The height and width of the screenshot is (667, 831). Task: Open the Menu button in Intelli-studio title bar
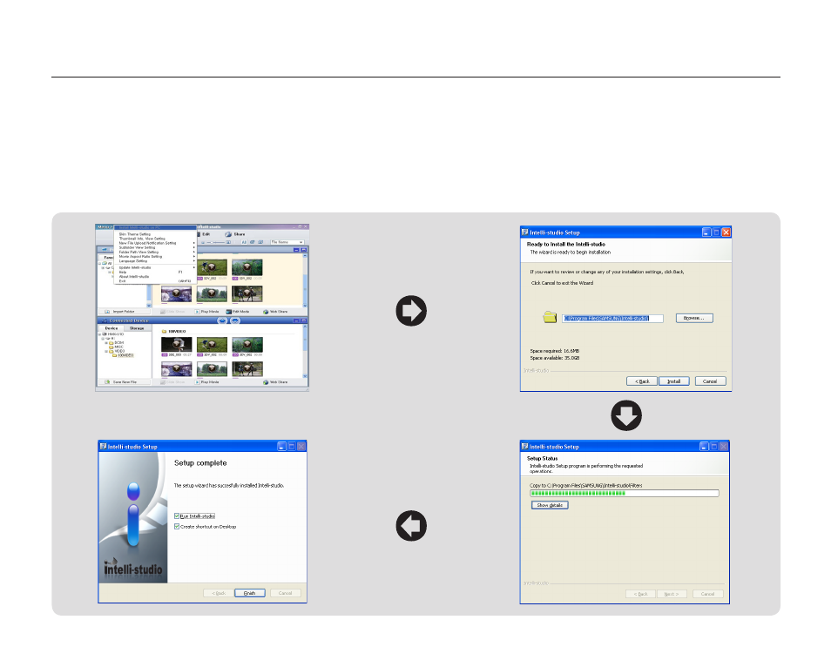tap(105, 226)
